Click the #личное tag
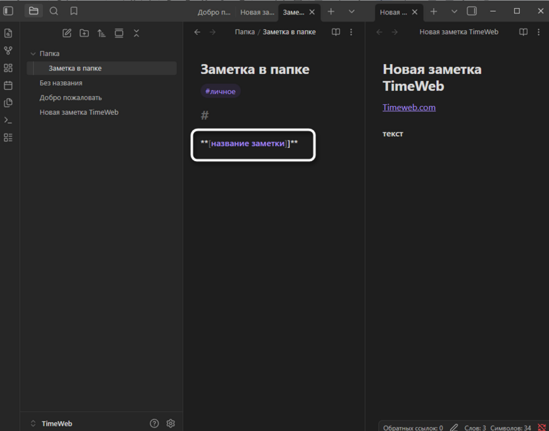 [x=220, y=92]
